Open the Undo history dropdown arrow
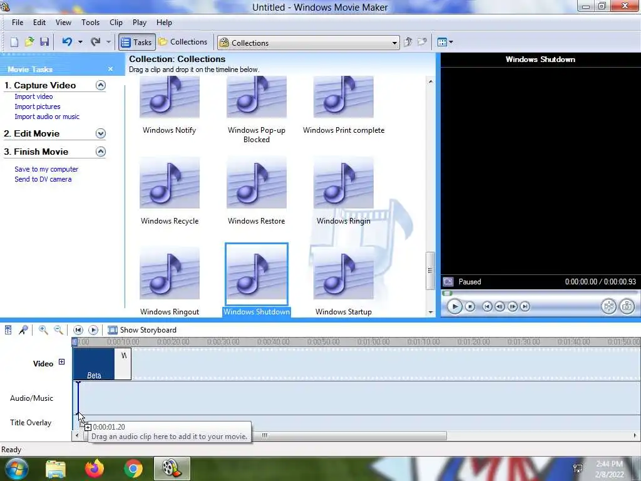This screenshot has width=641, height=481. coord(80,42)
